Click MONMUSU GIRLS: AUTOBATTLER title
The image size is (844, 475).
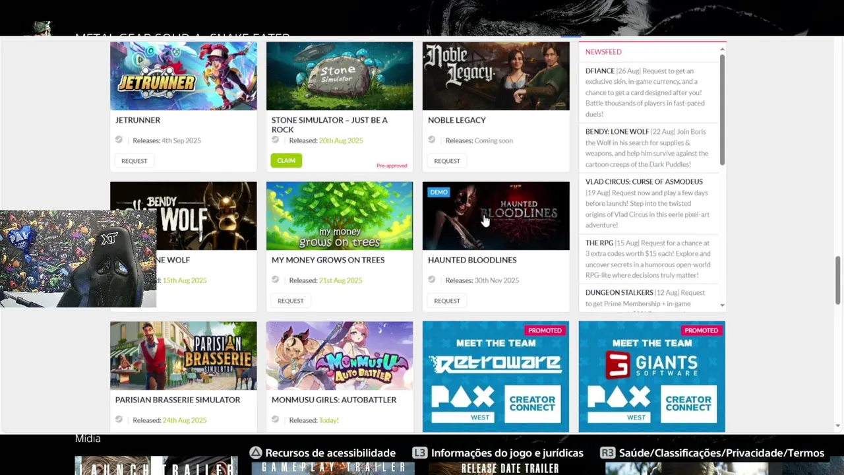coord(334,400)
